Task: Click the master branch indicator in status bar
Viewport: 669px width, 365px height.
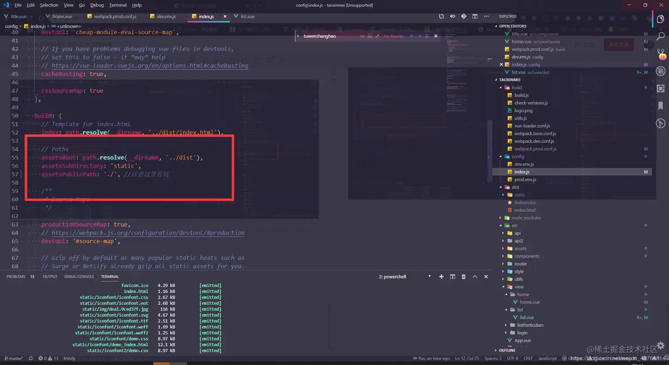Action: pyautogui.click(x=14, y=358)
